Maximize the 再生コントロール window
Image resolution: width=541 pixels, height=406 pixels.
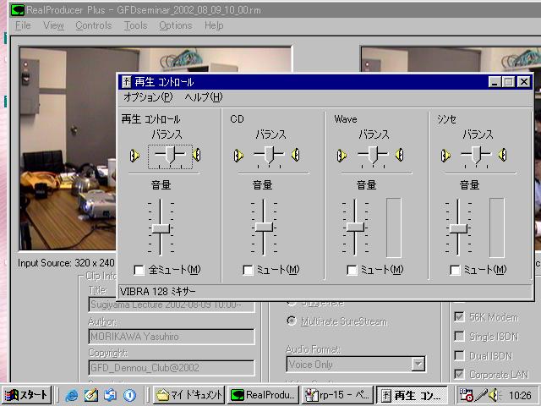(x=508, y=82)
